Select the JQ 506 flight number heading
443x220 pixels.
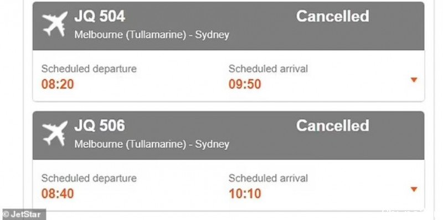tap(100, 125)
